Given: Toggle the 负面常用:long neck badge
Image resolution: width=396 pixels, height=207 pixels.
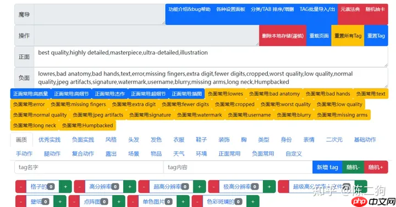Looking at the screenshot, I should pos(35,125).
